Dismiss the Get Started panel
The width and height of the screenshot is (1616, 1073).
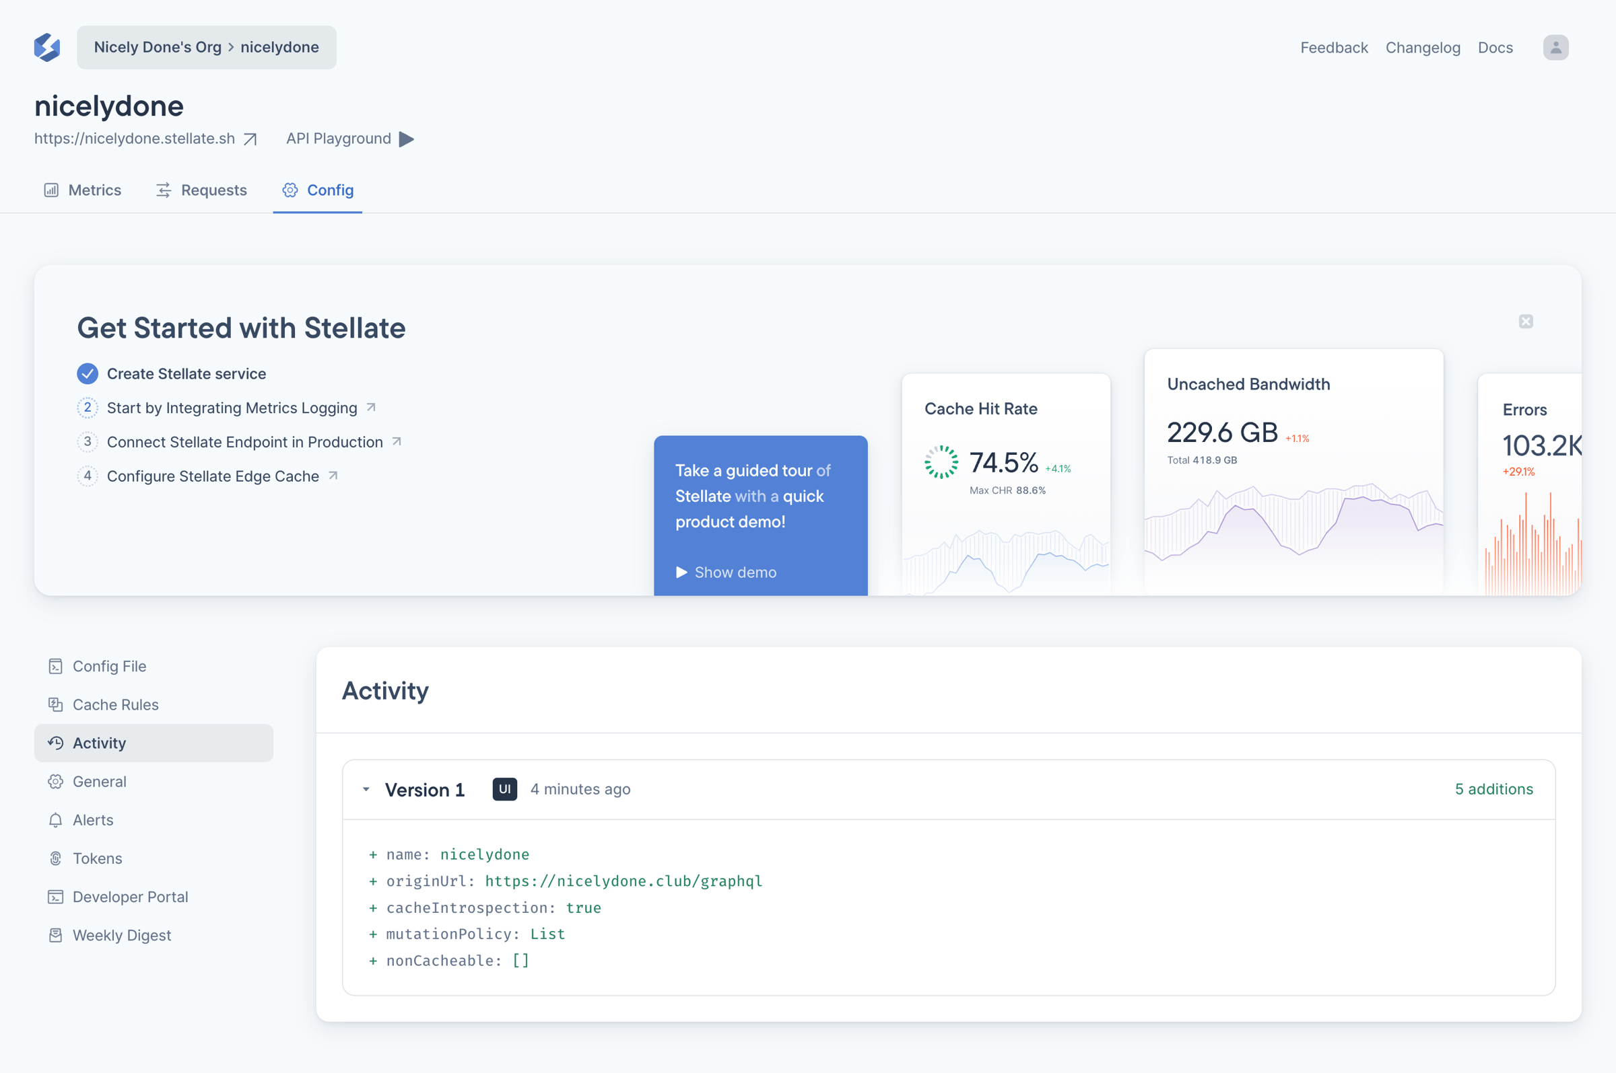click(1526, 322)
